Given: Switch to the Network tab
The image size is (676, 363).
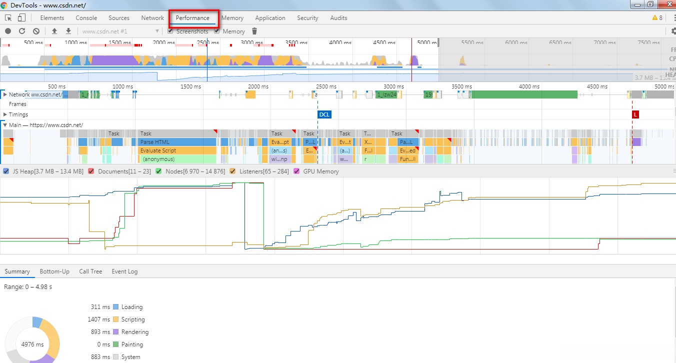Looking at the screenshot, I should pos(152,18).
